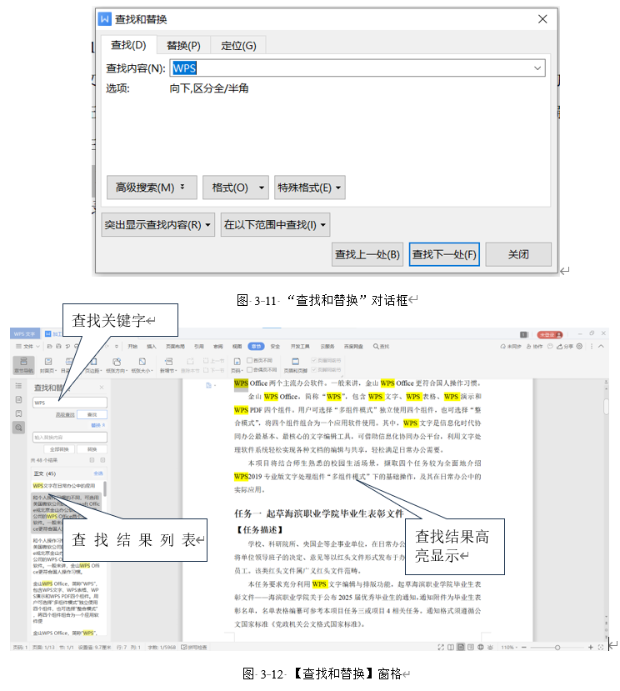This screenshot has height=691, width=620.
Task: Open 在以下范围中查找(I) dropdown
Action: 275,225
